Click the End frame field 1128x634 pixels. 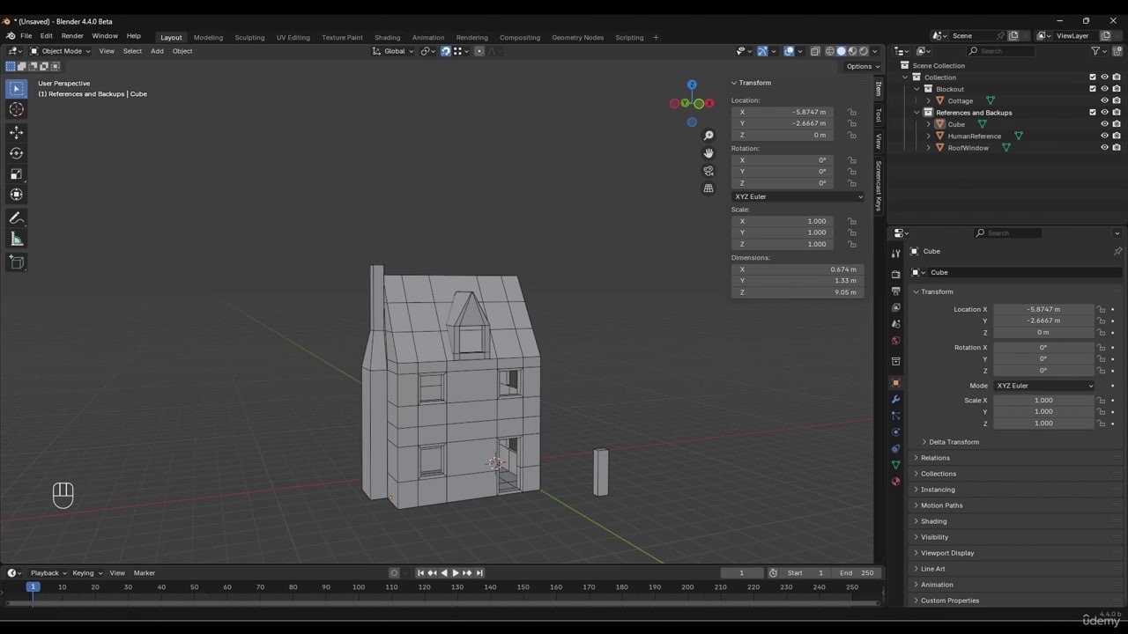857,573
